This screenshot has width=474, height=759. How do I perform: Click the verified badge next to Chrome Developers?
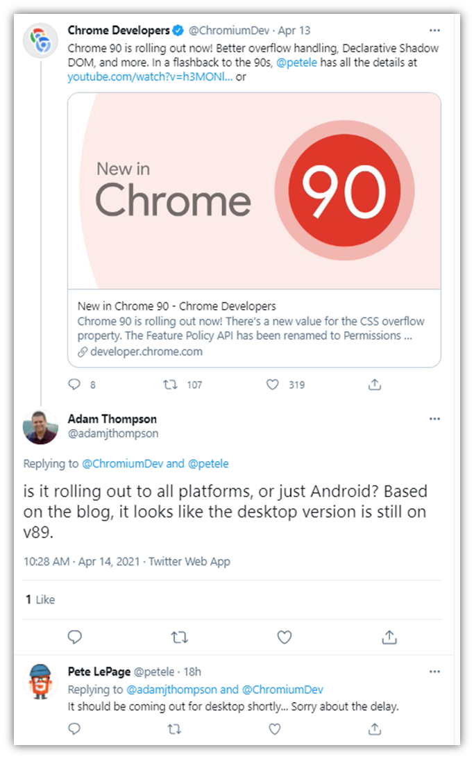(x=176, y=30)
